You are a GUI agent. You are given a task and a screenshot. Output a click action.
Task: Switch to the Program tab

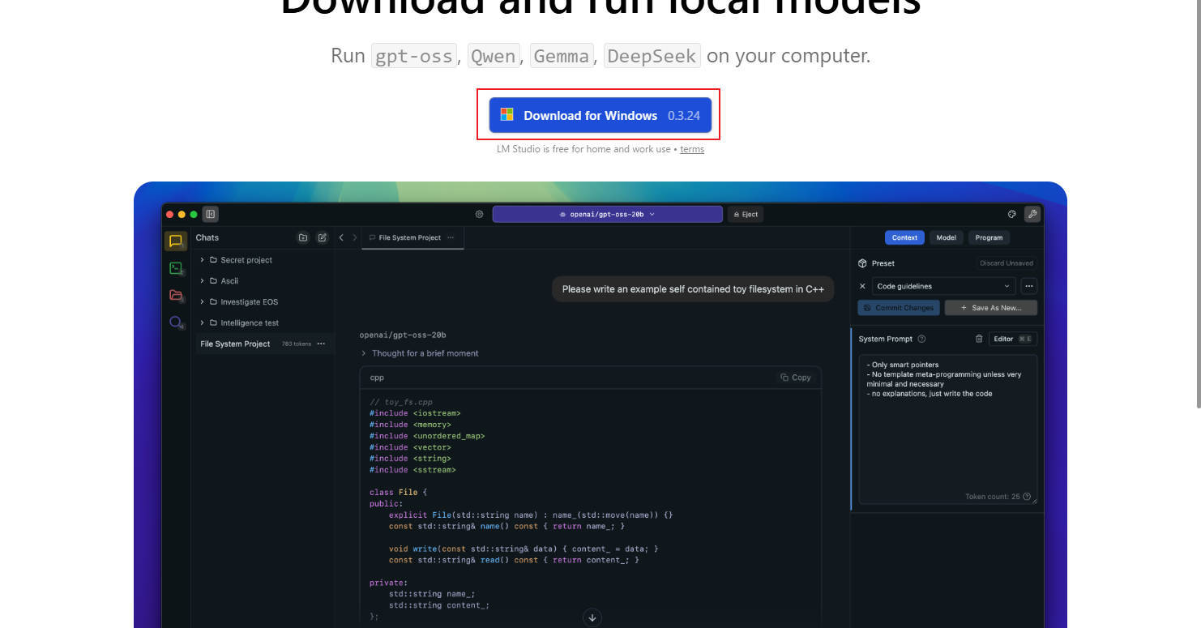pyautogui.click(x=989, y=237)
